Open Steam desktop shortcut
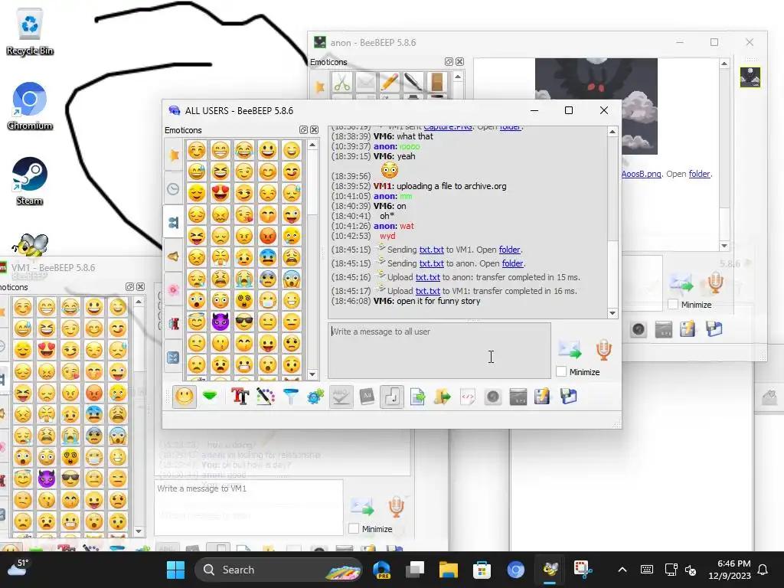784x588 pixels. coord(30,181)
